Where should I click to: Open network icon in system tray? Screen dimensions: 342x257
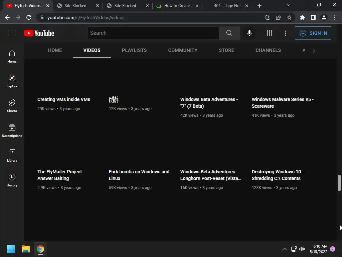(x=294, y=249)
